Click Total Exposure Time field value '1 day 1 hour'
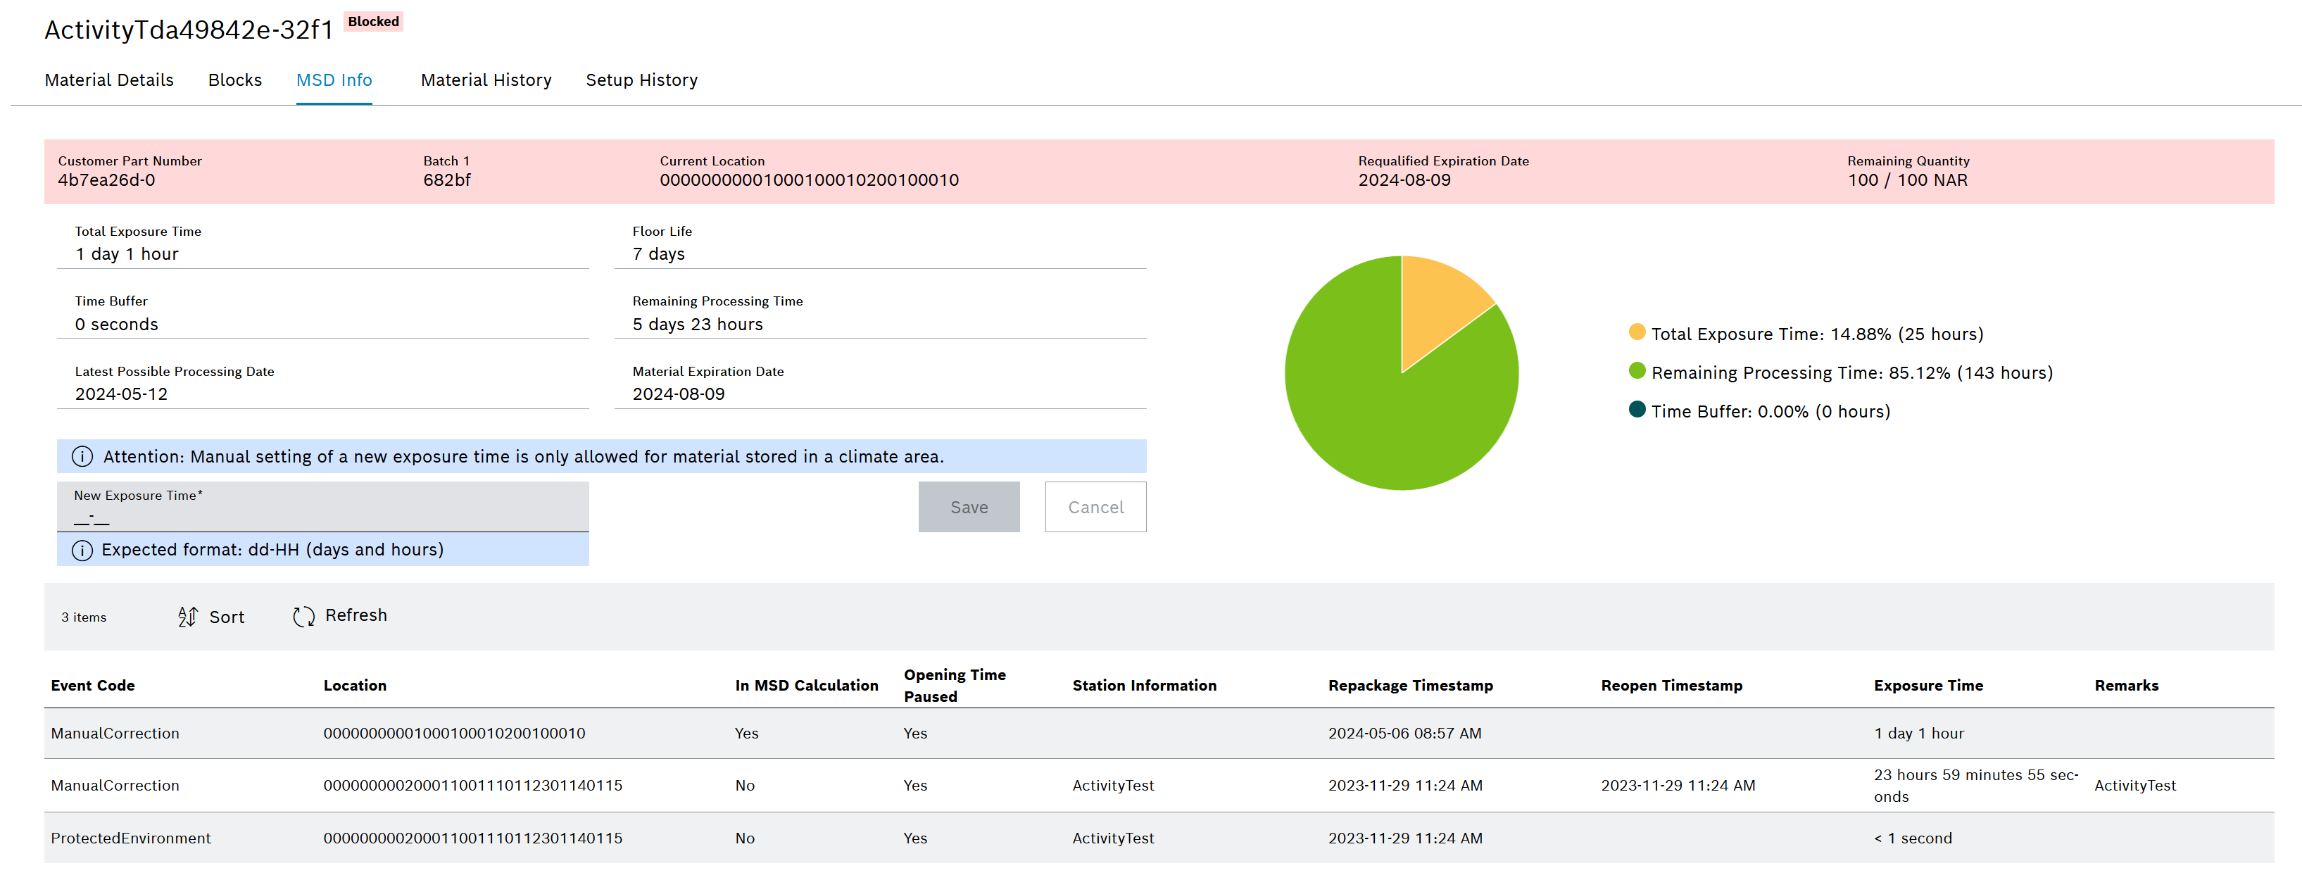 point(127,255)
